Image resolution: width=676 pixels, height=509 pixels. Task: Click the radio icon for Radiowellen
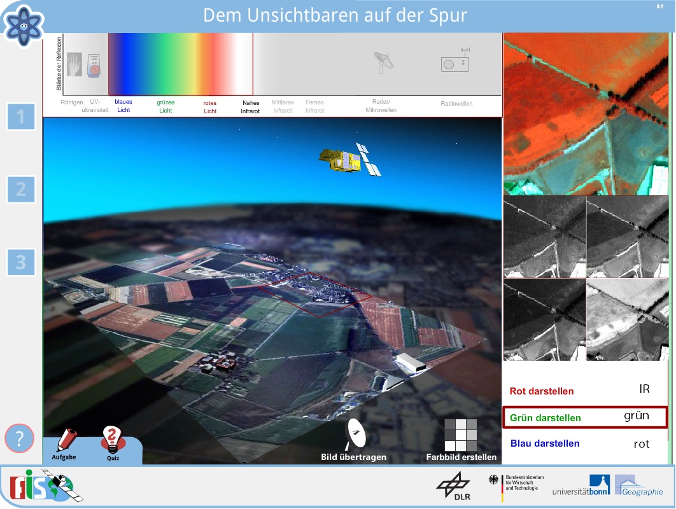click(x=455, y=62)
